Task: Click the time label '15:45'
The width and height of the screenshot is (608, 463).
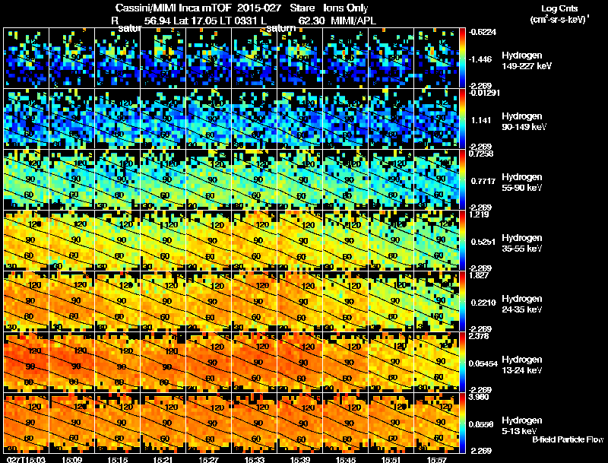Action: 345,459
